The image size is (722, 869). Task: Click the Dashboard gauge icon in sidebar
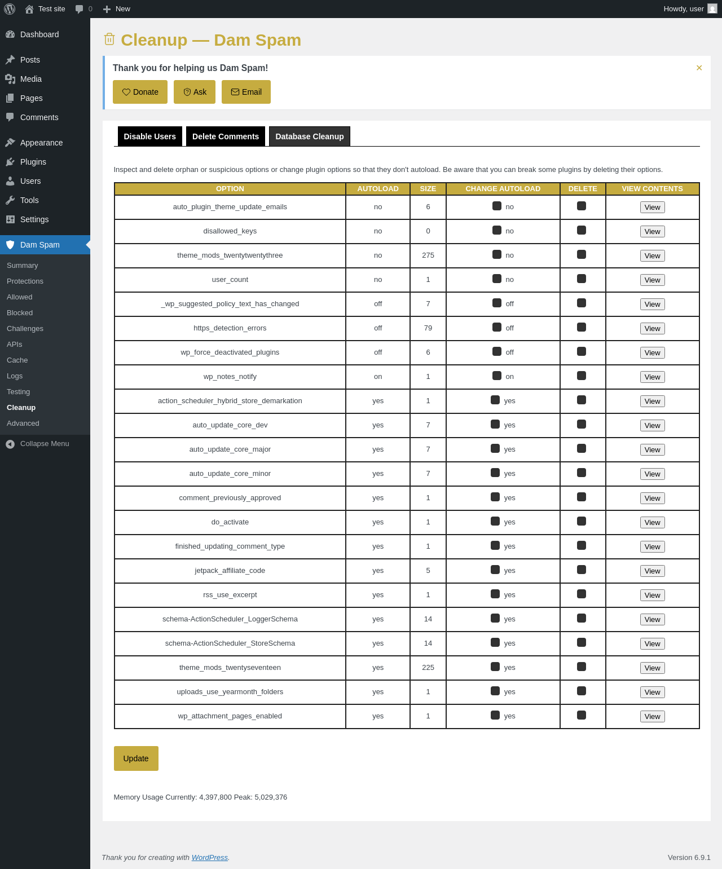click(10, 34)
